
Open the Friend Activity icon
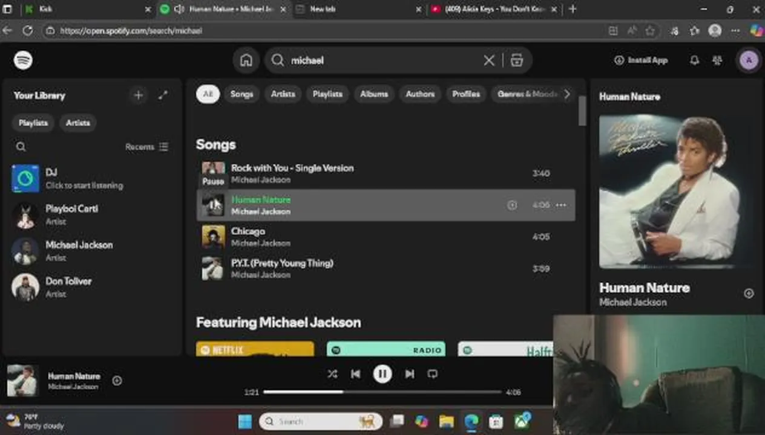(717, 60)
